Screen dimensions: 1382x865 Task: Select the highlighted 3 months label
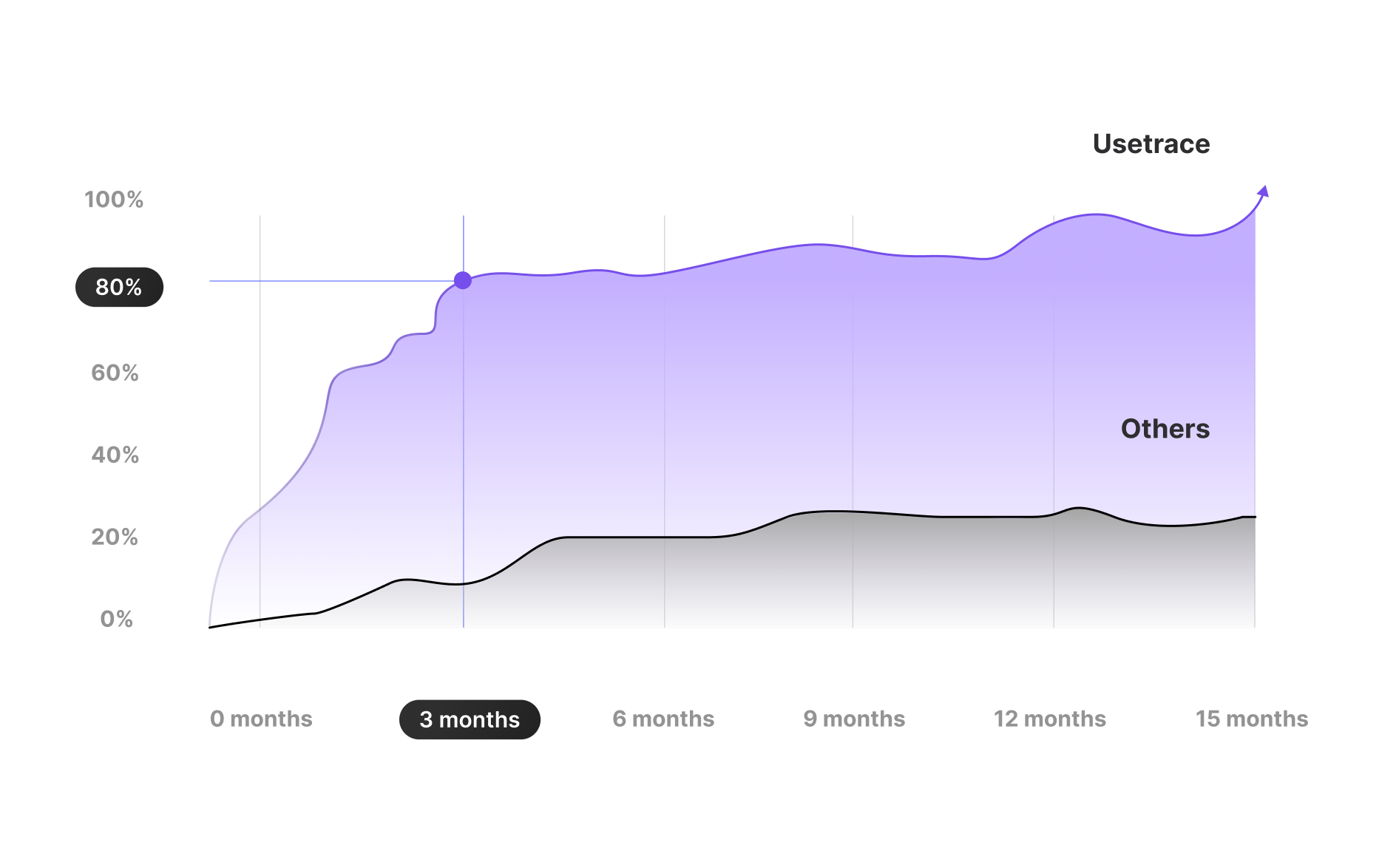pos(470,719)
